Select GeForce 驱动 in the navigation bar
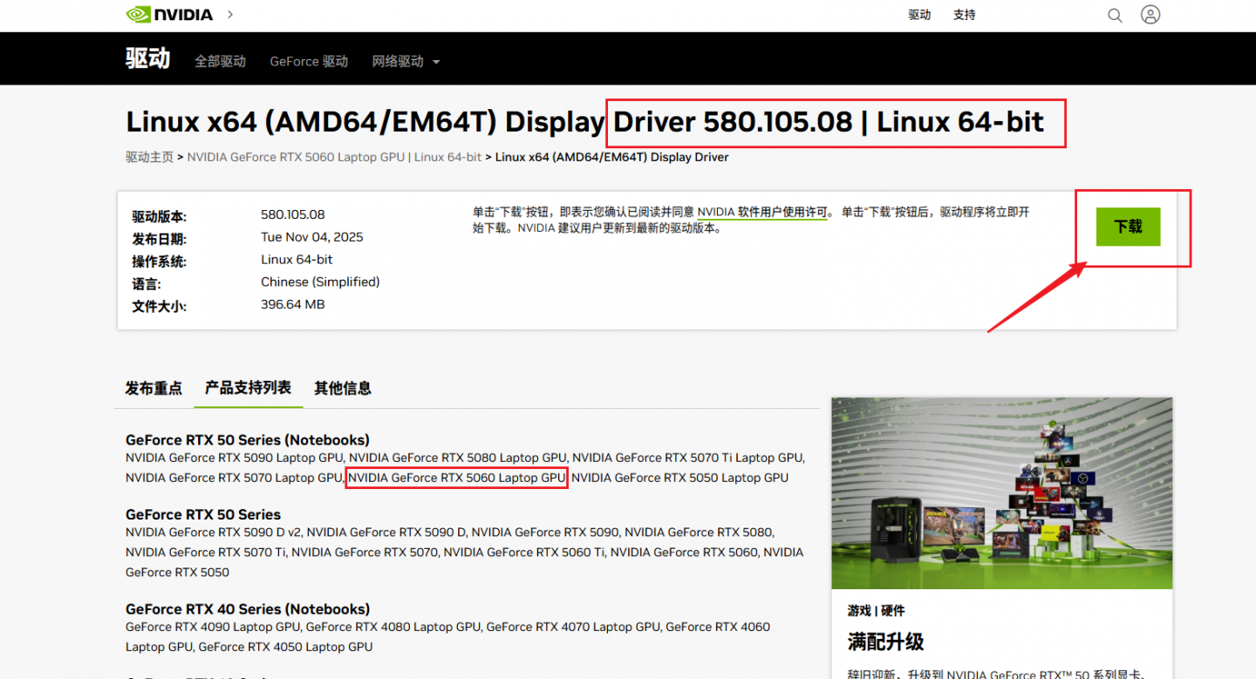Viewport: 1256px width, 679px height. click(x=309, y=61)
